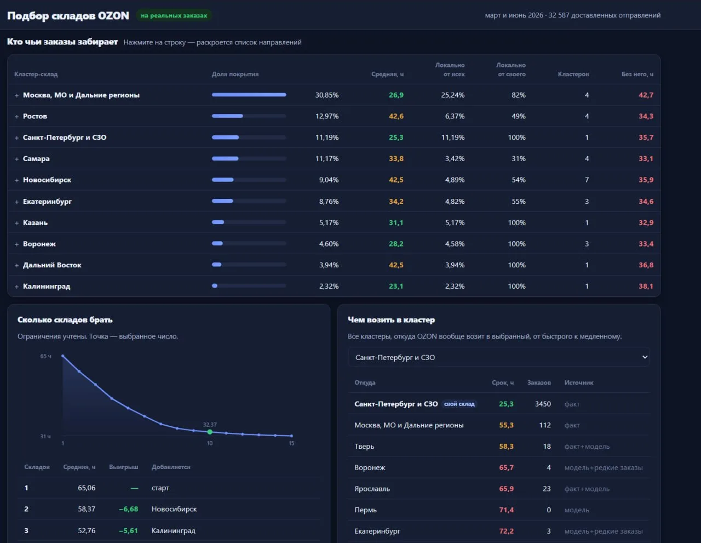The height and width of the screenshot is (543, 701).
Task: Select the Тверь row in delivery sources
Action: tap(499, 447)
